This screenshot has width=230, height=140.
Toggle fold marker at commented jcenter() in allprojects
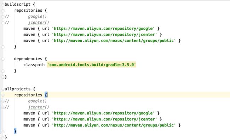[x=3, y=107]
